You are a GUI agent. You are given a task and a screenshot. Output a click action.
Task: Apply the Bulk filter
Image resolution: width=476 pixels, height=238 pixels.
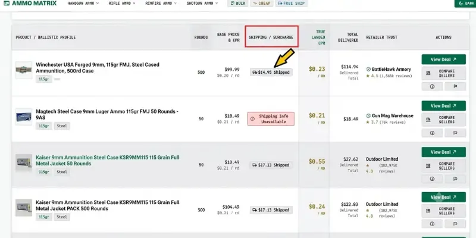[x=237, y=4]
